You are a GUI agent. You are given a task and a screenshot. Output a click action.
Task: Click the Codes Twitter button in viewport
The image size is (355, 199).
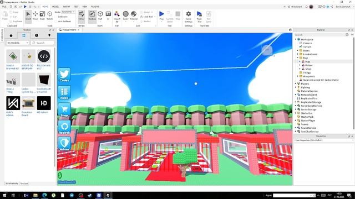pyautogui.click(x=64, y=75)
